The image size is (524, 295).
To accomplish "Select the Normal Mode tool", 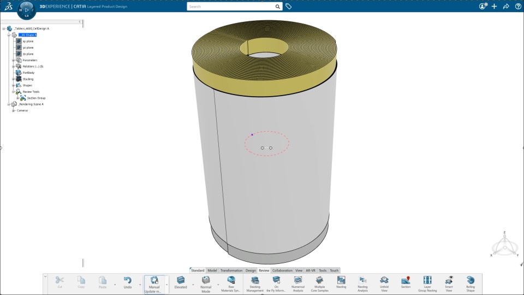I will coord(206,284).
